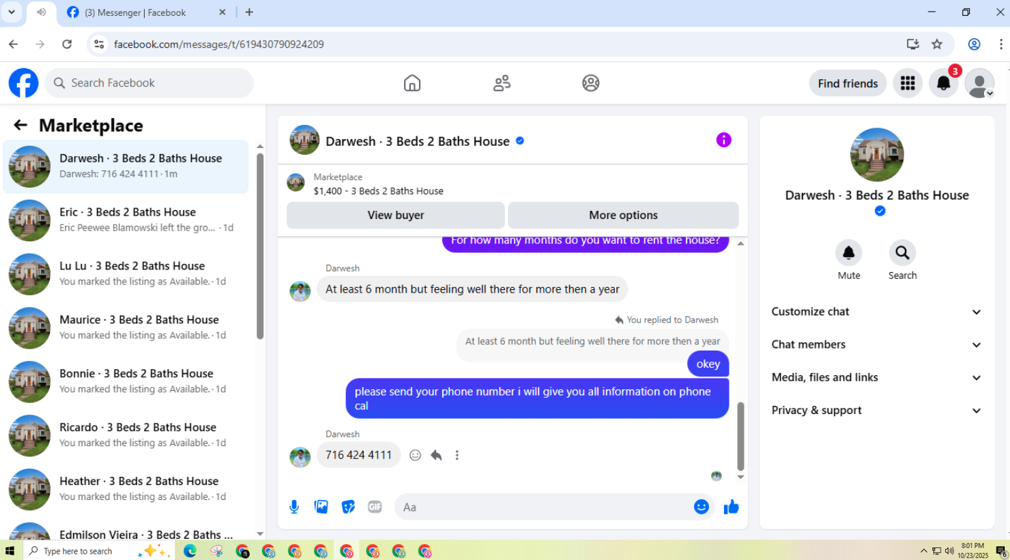Search in conversation using magnifier icon
Image resolution: width=1010 pixels, height=560 pixels.
902,253
